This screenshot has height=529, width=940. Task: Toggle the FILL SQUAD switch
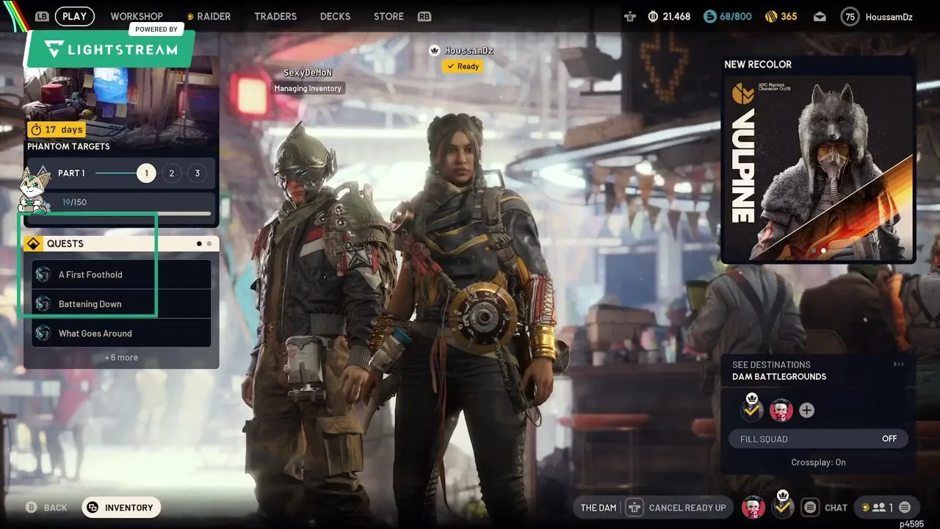[818, 439]
